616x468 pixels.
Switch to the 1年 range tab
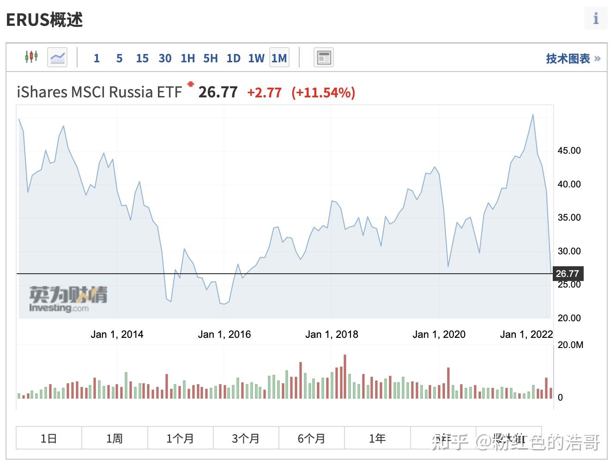coord(377,438)
